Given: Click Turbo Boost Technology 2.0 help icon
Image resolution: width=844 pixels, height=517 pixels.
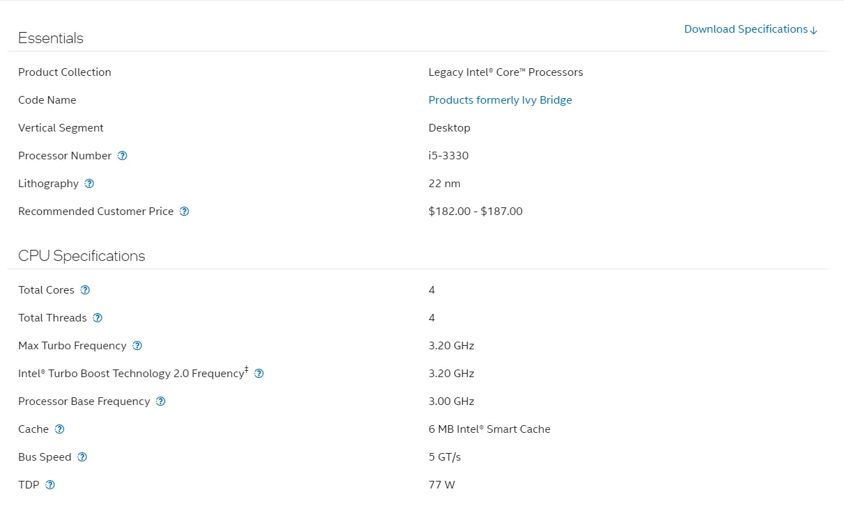Looking at the screenshot, I should click(259, 374).
